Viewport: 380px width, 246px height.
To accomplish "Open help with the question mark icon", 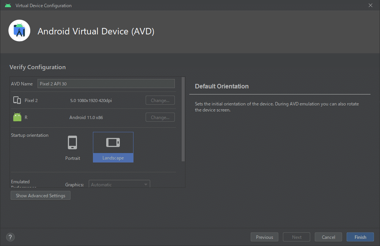I will coord(10,237).
